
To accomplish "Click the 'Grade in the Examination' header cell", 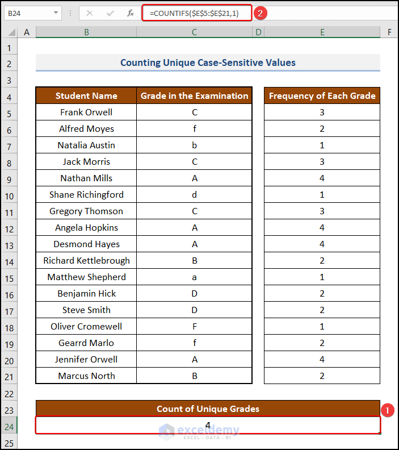I will (194, 95).
